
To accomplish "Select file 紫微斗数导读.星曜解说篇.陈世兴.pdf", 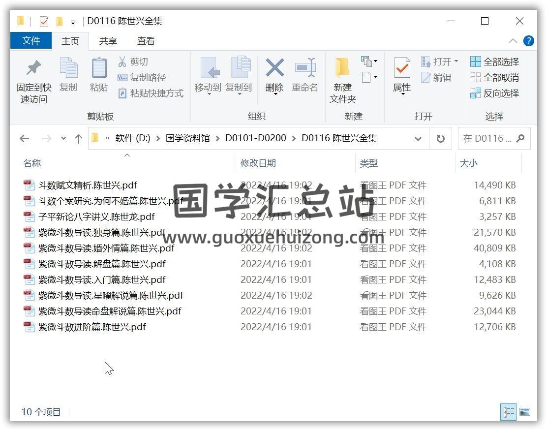I will (x=111, y=295).
